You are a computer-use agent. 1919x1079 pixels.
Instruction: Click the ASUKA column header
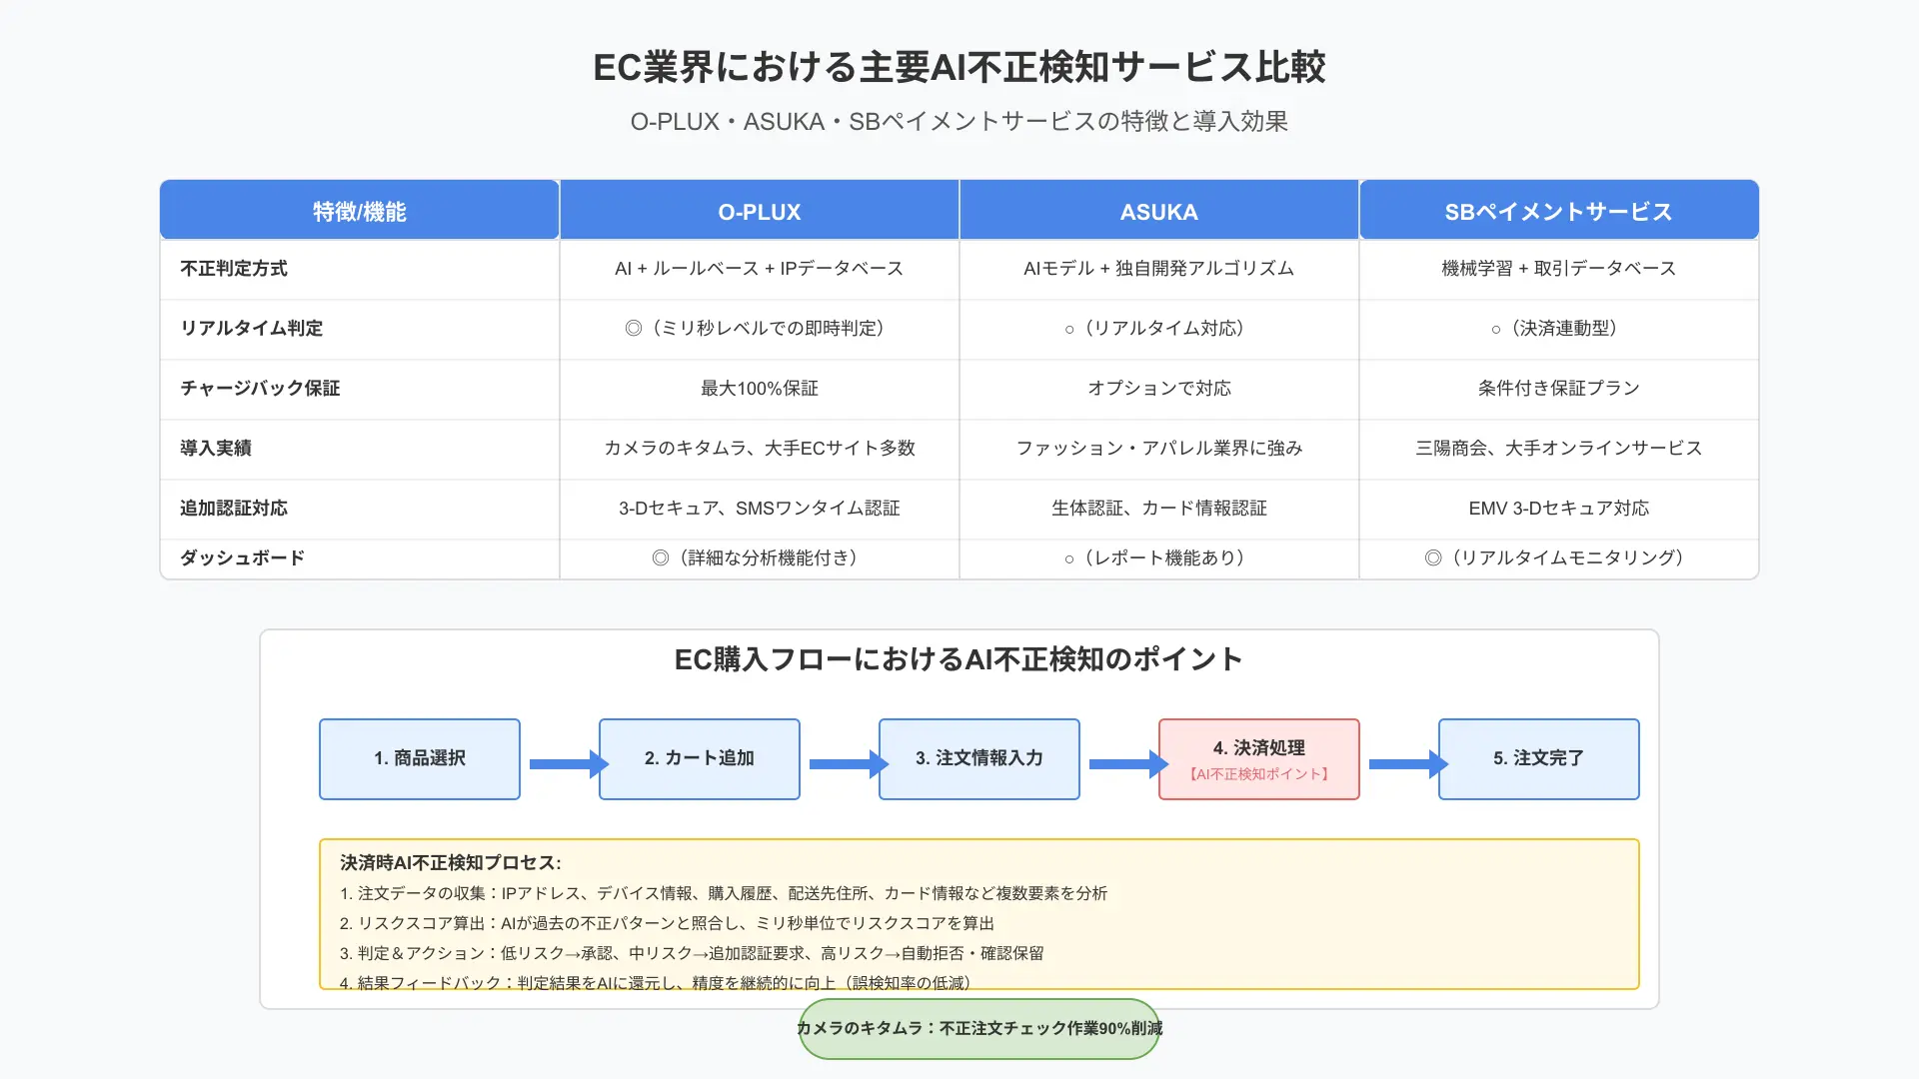tap(1159, 211)
